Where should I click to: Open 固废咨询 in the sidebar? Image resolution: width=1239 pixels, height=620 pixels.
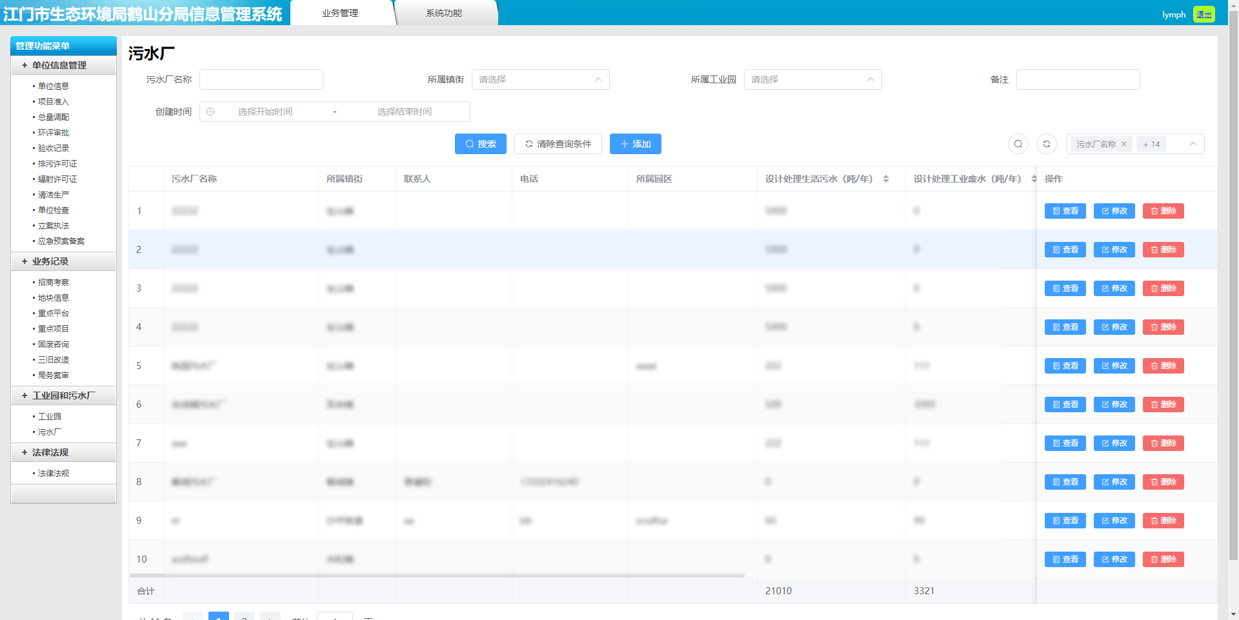click(53, 344)
